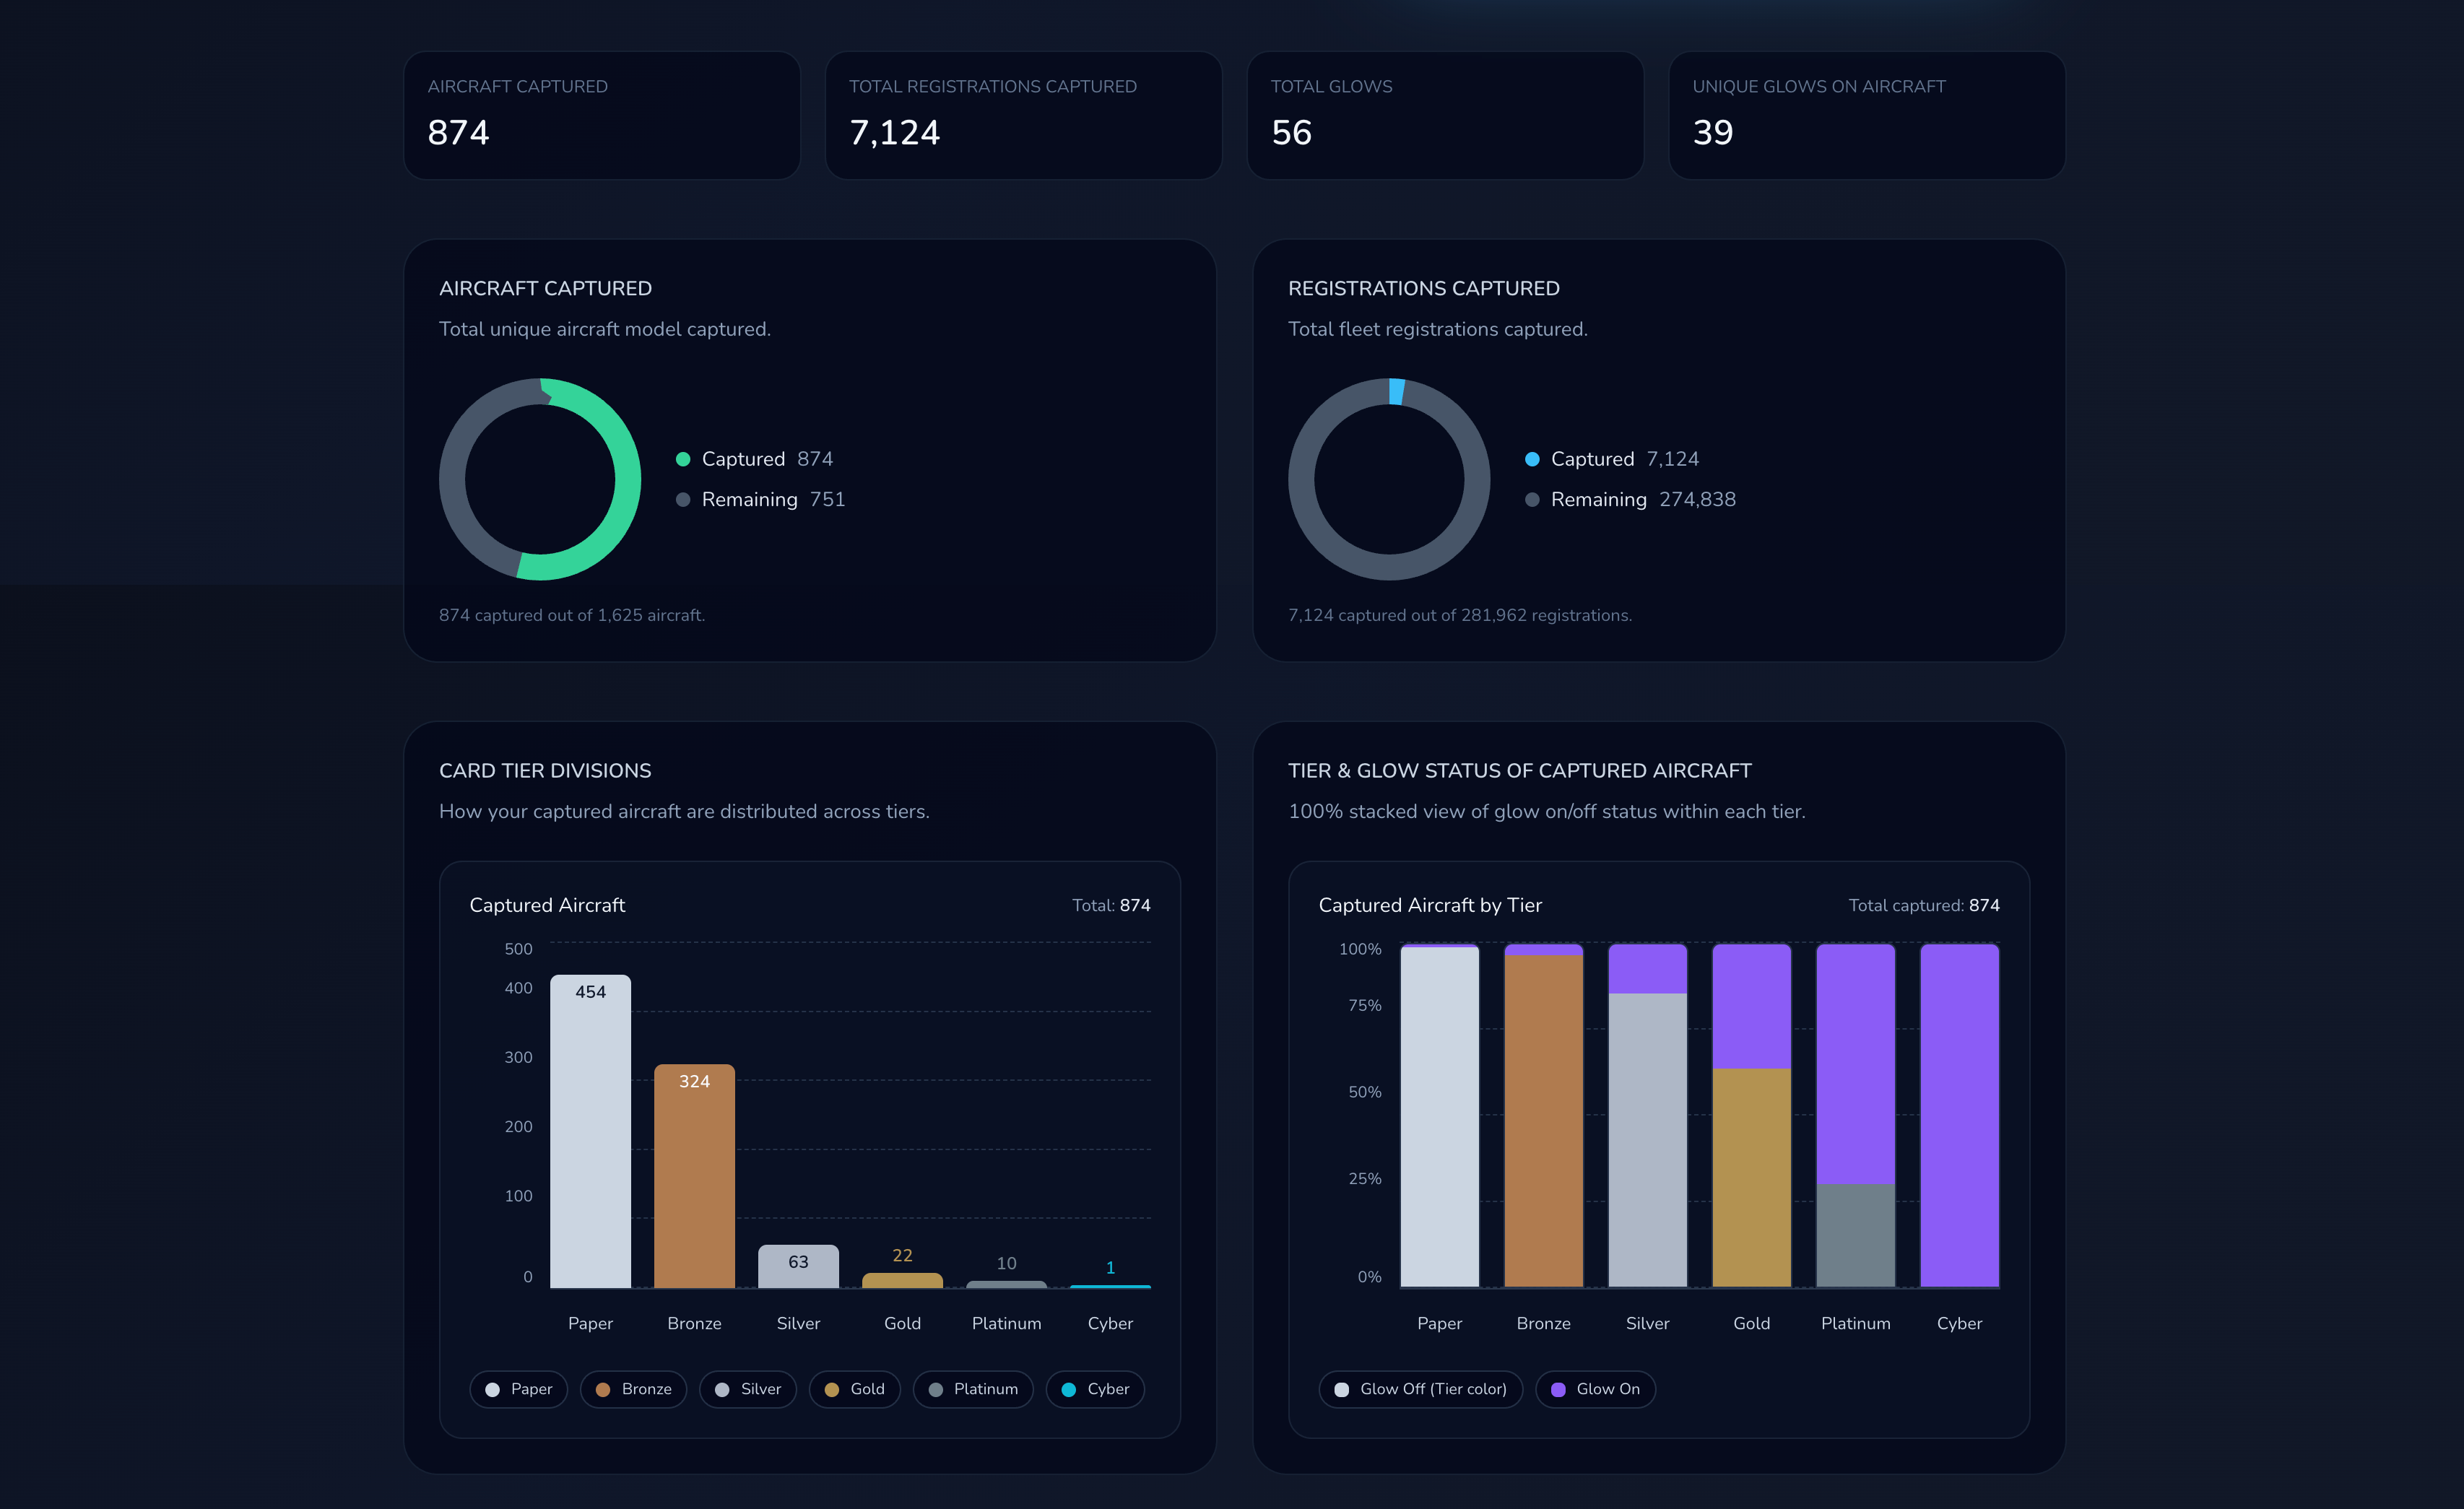Select the Bronze legend chip
2464x1509 pixels.
tap(632, 1389)
